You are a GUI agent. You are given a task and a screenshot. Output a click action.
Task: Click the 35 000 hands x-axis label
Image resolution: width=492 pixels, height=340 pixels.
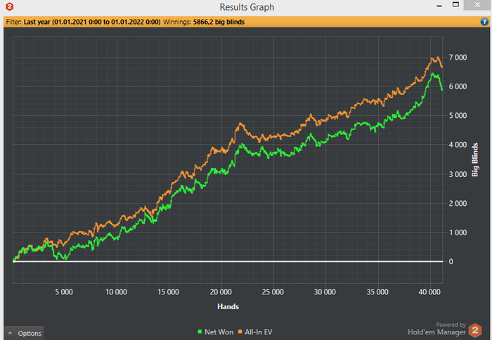coord(377,292)
